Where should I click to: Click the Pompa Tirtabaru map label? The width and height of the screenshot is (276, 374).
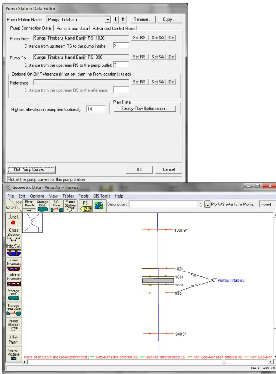(231, 280)
